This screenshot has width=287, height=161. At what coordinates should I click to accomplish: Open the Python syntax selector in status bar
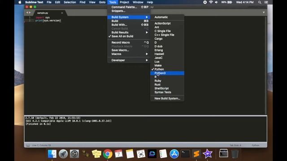255,145
